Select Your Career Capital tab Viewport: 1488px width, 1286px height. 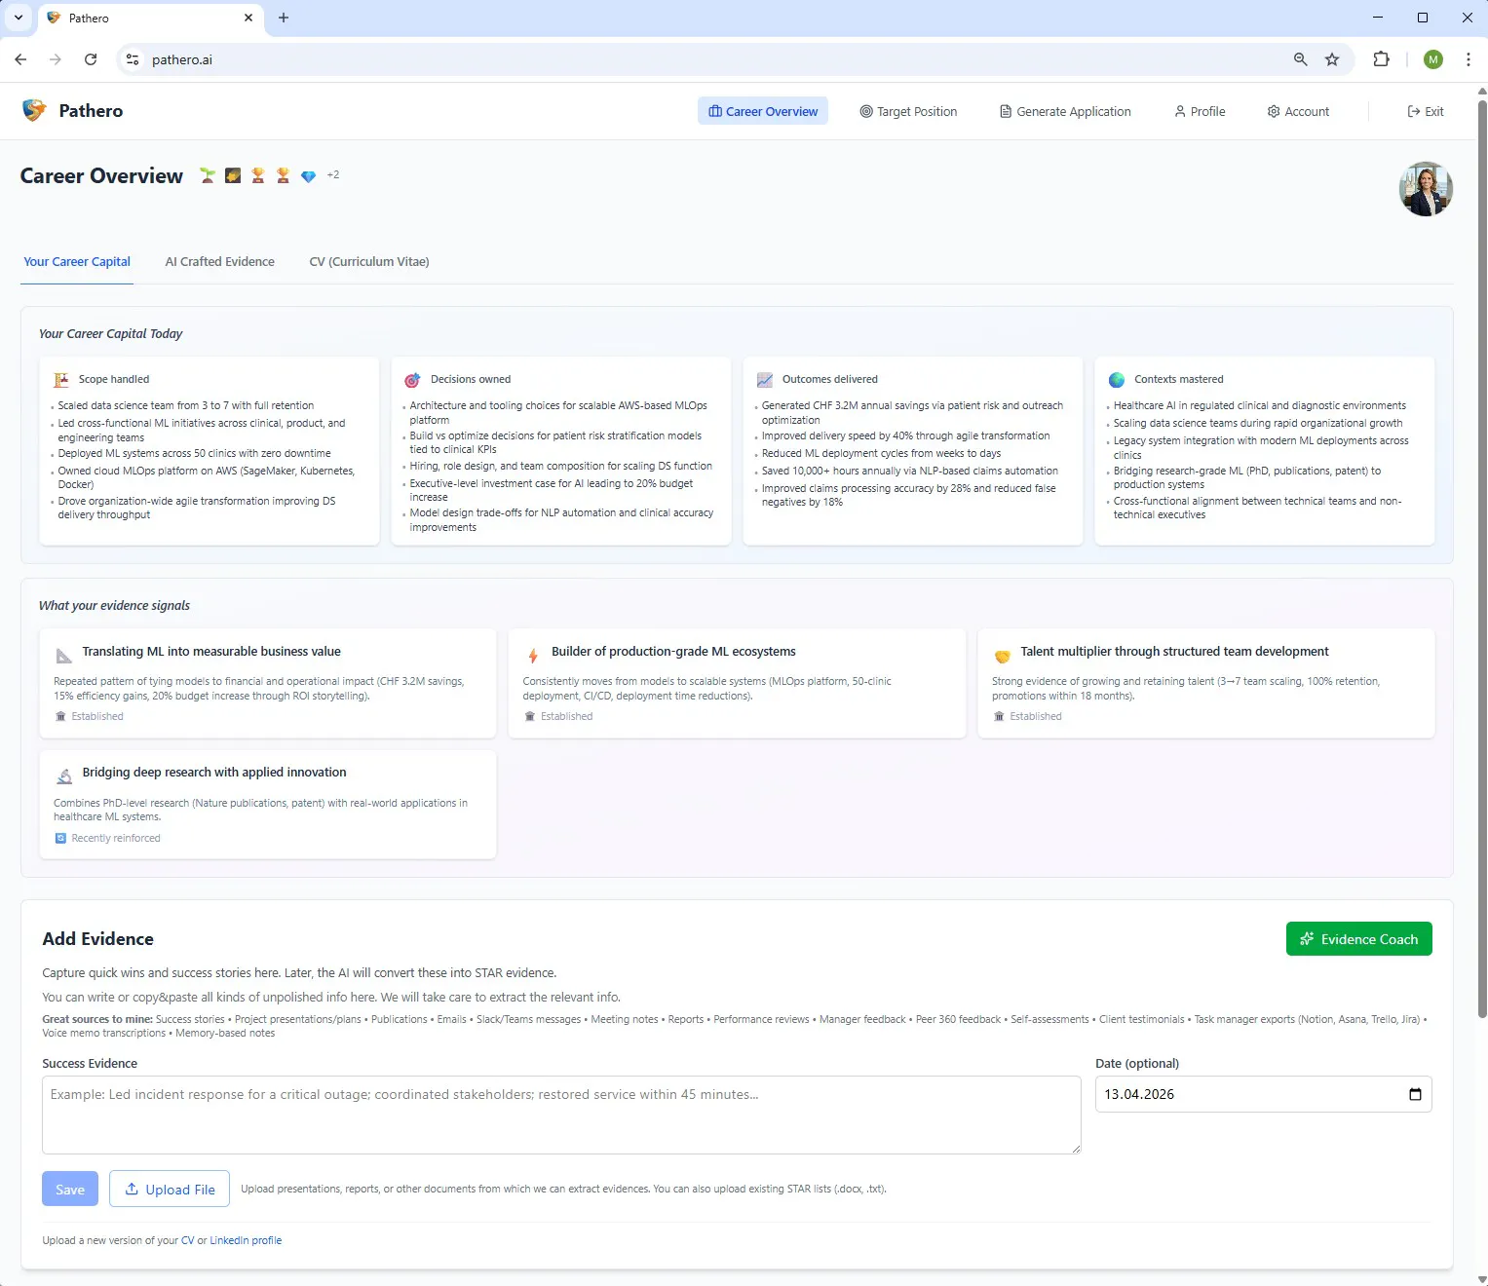click(x=77, y=261)
